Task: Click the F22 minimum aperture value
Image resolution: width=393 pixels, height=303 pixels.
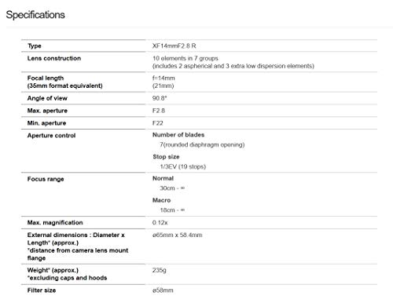Action: click(158, 123)
